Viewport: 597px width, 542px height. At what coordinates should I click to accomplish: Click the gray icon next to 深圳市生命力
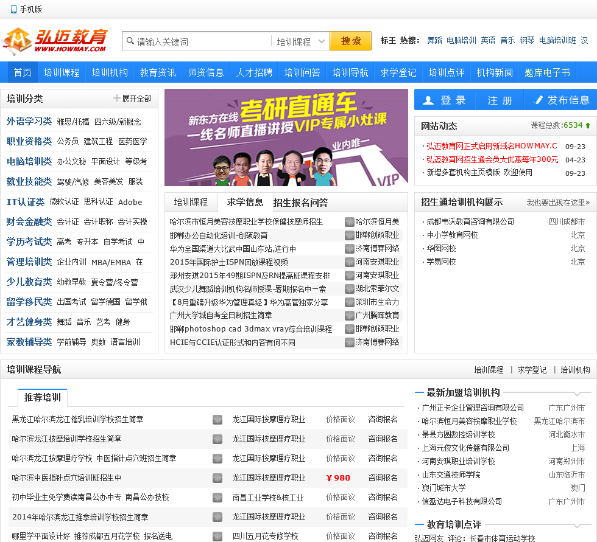(x=349, y=302)
